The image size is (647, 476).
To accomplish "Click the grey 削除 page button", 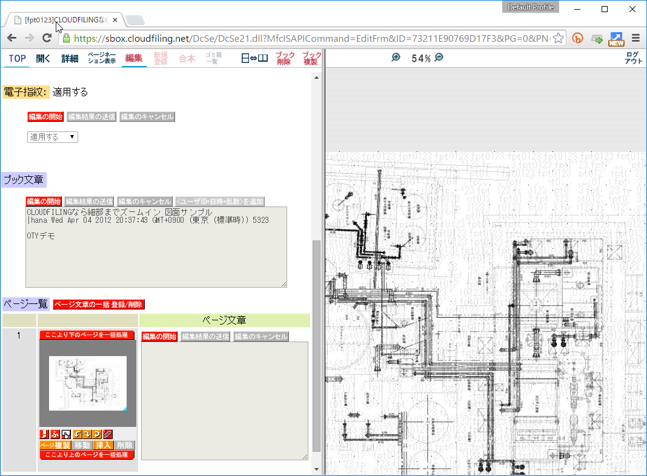I will (125, 445).
